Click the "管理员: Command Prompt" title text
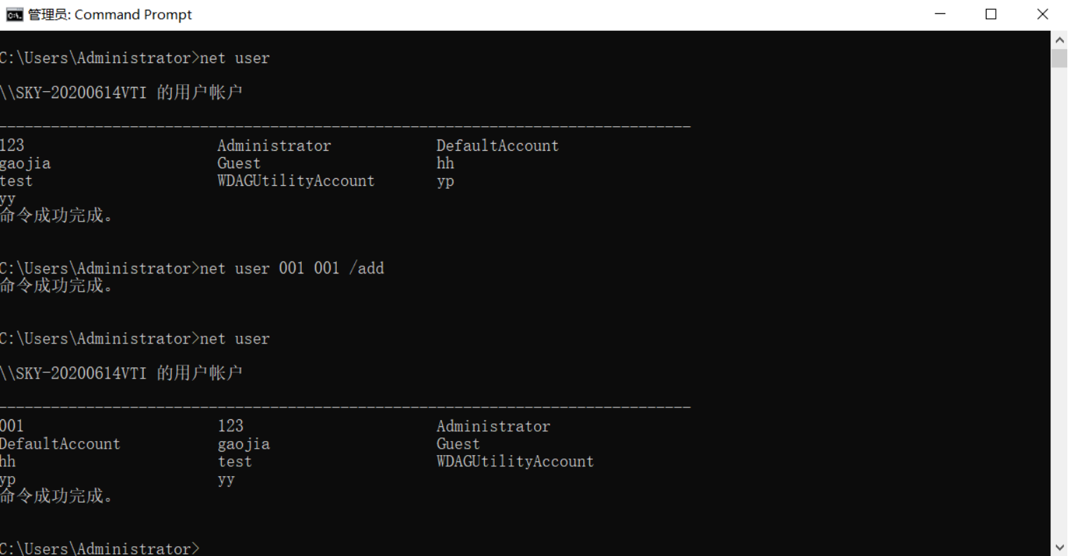 (x=109, y=15)
